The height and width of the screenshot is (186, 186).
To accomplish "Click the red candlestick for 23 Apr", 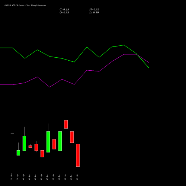I will (72, 137).
